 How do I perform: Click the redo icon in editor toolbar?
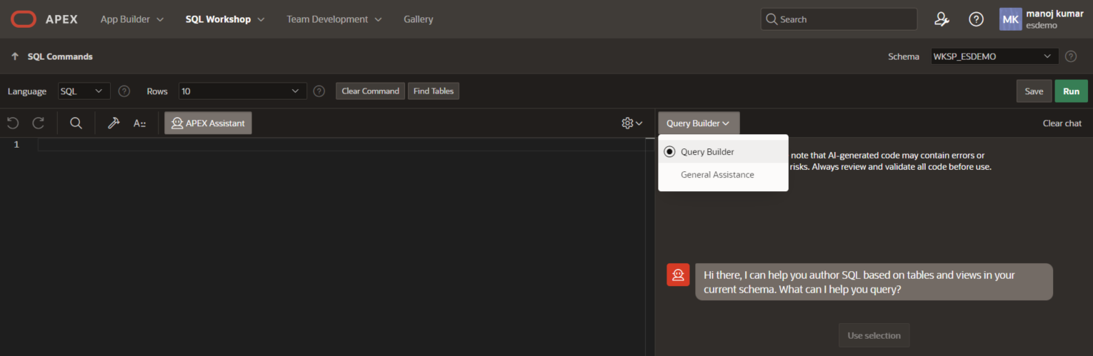(39, 123)
